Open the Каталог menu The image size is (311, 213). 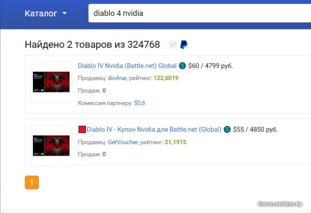[46, 13]
